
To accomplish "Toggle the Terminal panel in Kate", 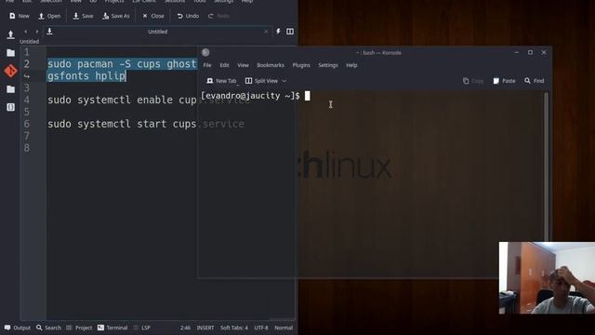I will pyautogui.click(x=112, y=328).
